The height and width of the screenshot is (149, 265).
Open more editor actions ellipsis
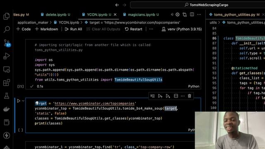tap(199, 14)
